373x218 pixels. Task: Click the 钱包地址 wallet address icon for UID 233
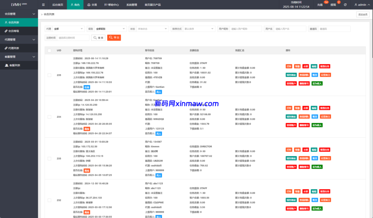click(291, 158)
